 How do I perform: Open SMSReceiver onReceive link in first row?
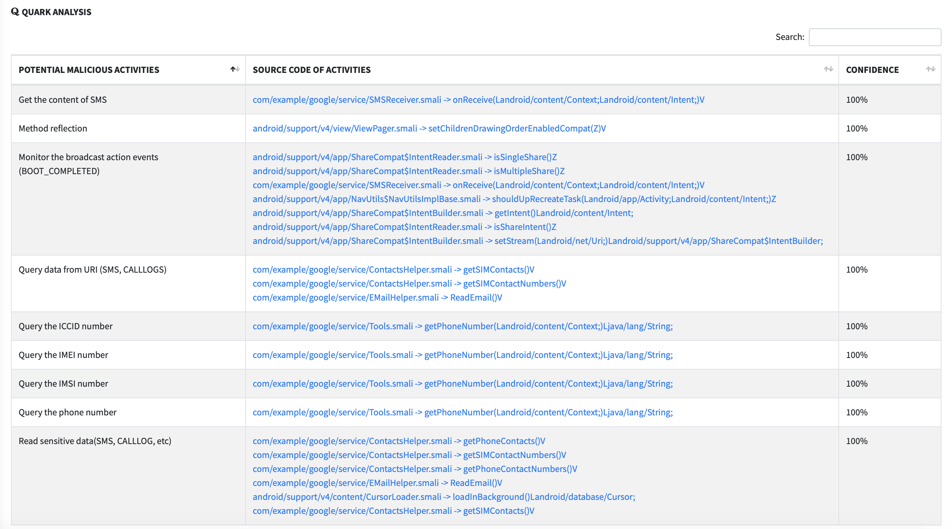point(478,100)
